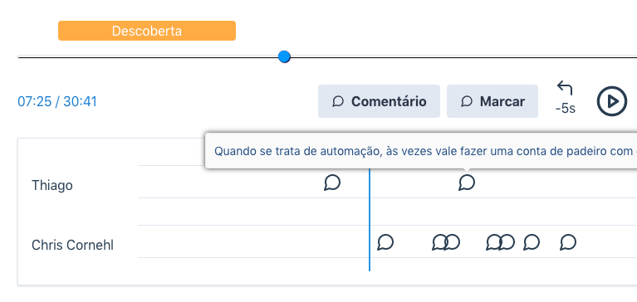Click left bubble of Chris's second overlapping pair
This screenshot has height=302, width=637.
492,242
